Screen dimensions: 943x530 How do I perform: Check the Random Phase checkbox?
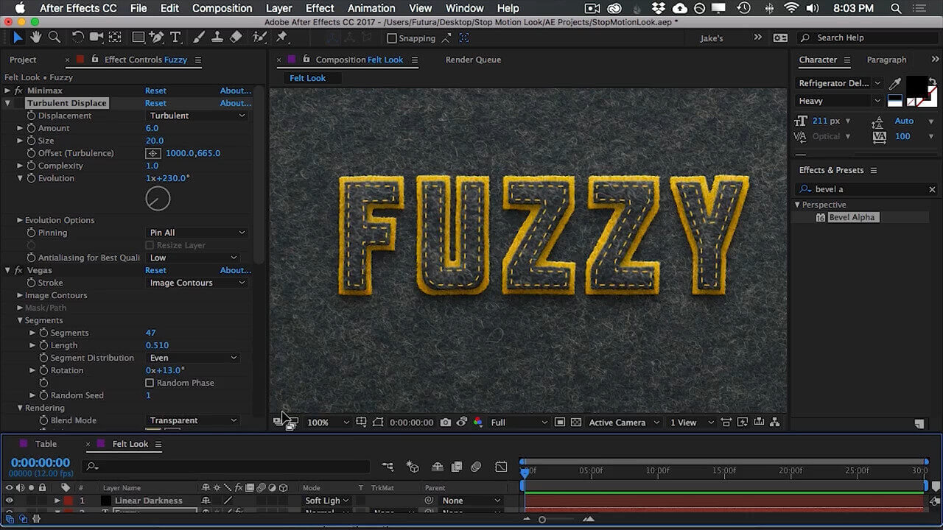(150, 383)
